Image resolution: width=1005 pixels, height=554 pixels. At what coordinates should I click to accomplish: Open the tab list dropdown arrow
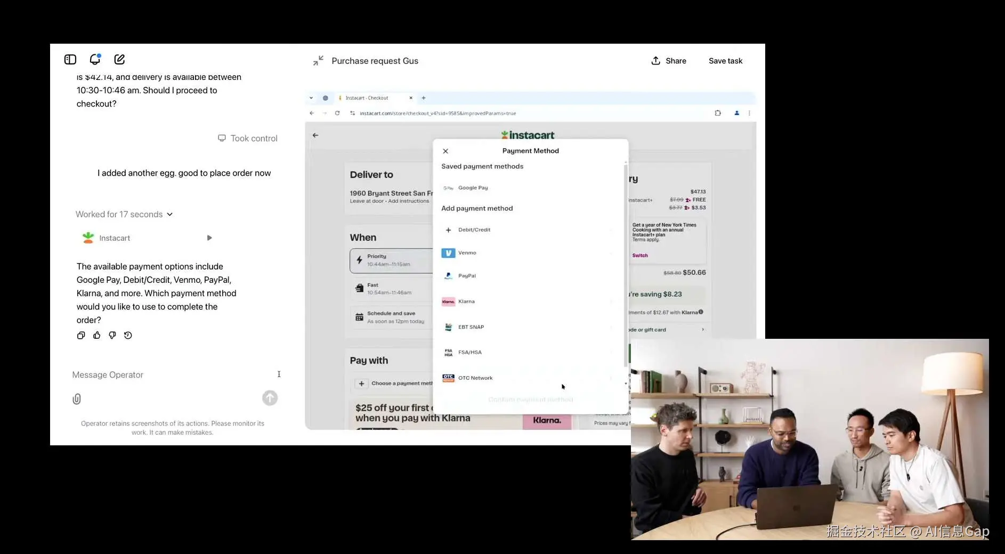311,98
